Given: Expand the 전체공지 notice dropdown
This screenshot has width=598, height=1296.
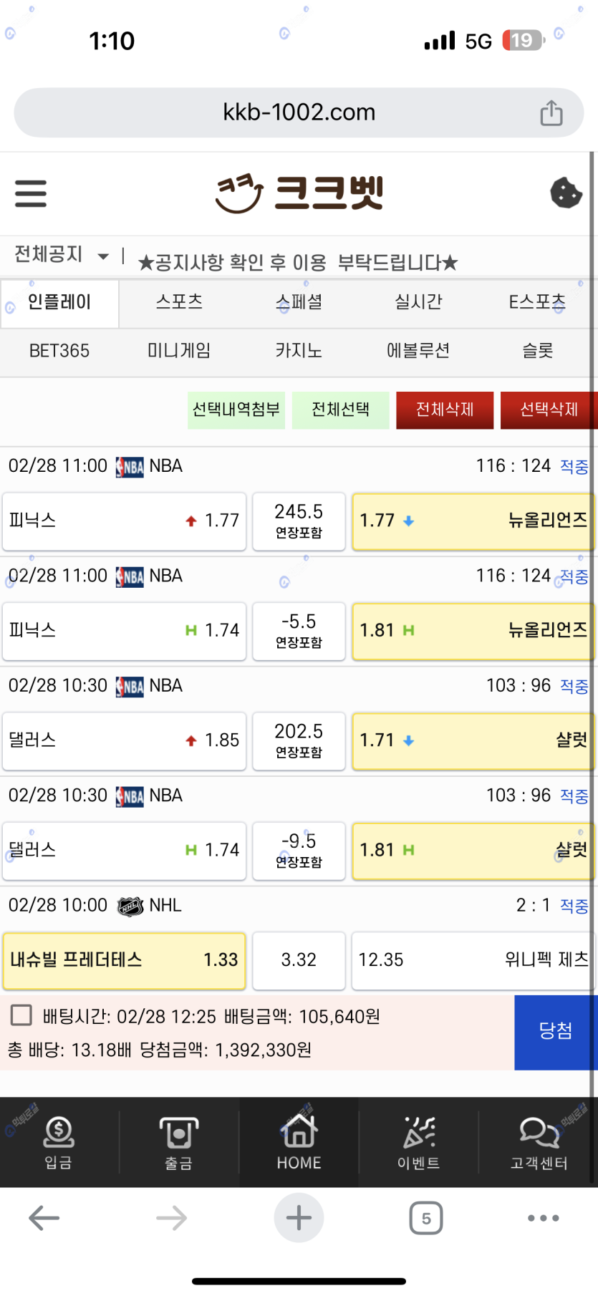Looking at the screenshot, I should (103, 256).
